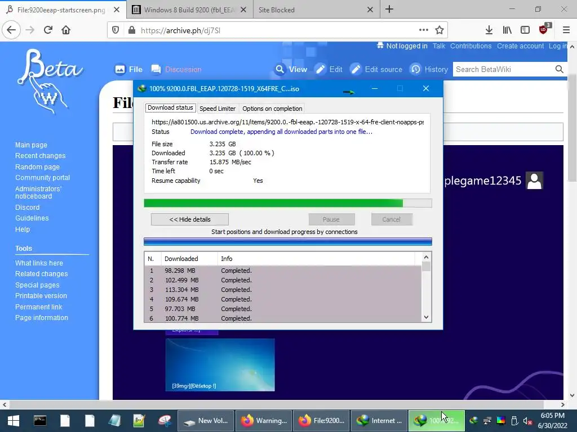Click Edit on the BetaWiki page
This screenshot has height=432, width=577.
click(329, 69)
